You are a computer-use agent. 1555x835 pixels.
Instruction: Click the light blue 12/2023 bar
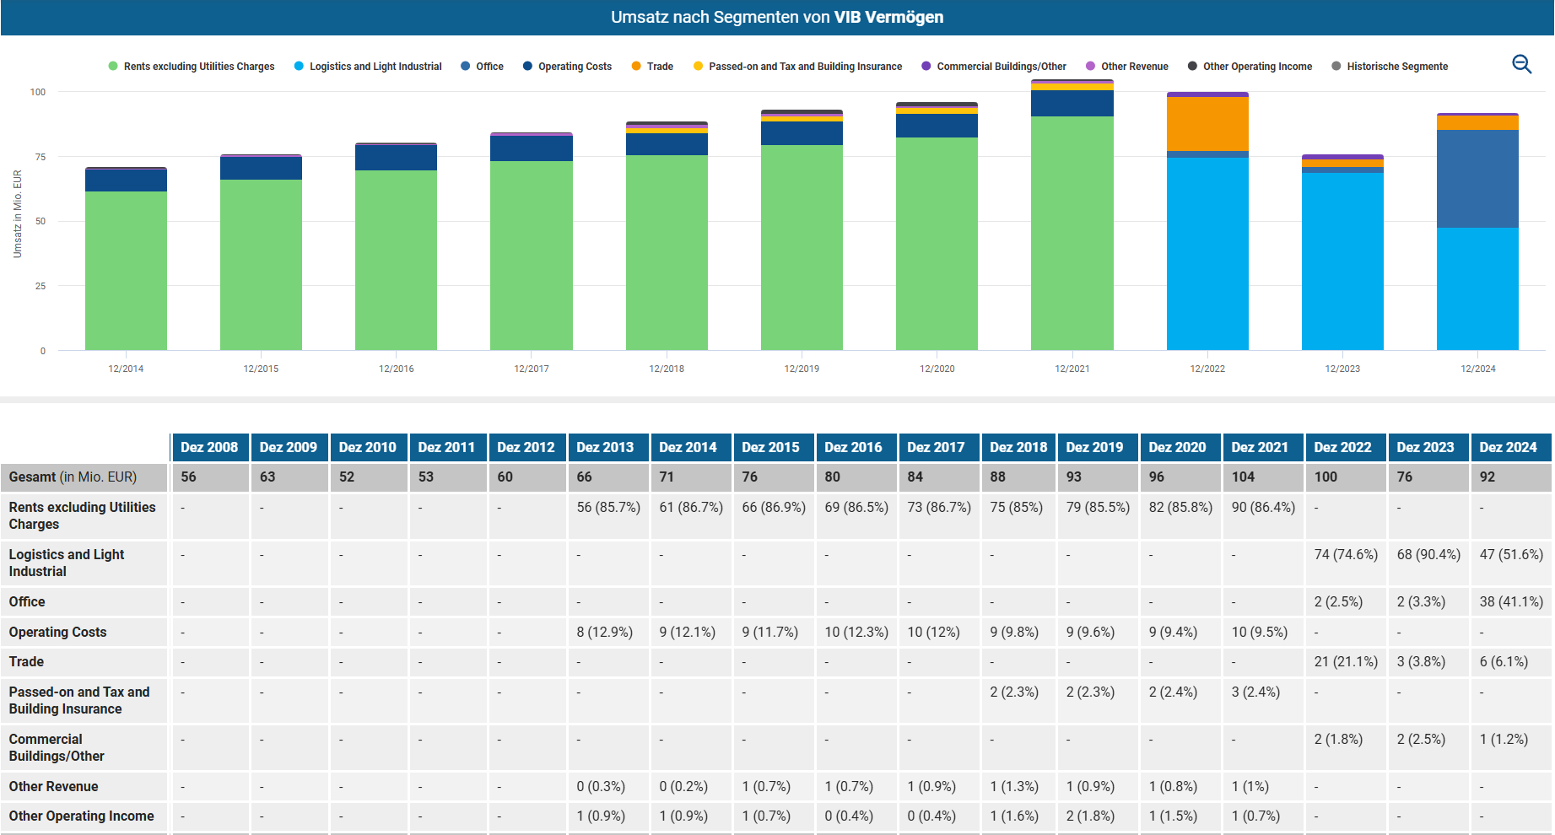tap(1342, 261)
